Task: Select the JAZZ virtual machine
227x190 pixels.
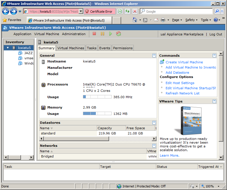Action: (28, 53)
